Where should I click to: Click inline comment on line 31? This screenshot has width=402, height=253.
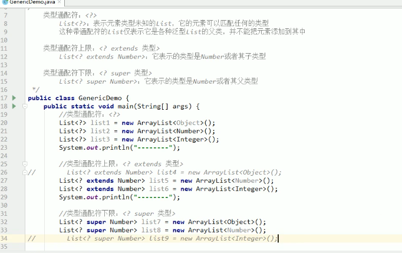pyautogui.click(x=117, y=213)
